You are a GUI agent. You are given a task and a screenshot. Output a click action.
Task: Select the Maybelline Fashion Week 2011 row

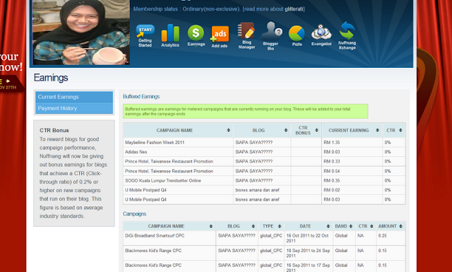(264, 143)
